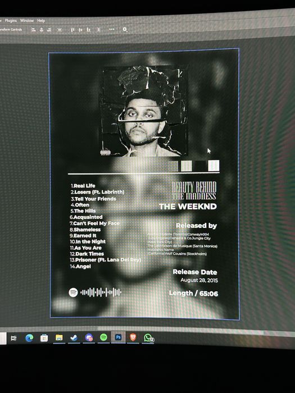Click track '14.Angel'

click(80, 267)
